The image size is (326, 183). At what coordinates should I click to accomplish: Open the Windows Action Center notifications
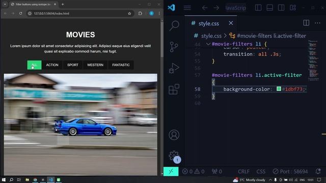tap(319, 180)
